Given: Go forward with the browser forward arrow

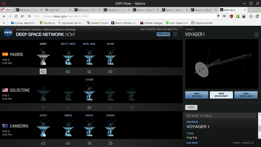Looking at the screenshot, I should click(x=10, y=16).
